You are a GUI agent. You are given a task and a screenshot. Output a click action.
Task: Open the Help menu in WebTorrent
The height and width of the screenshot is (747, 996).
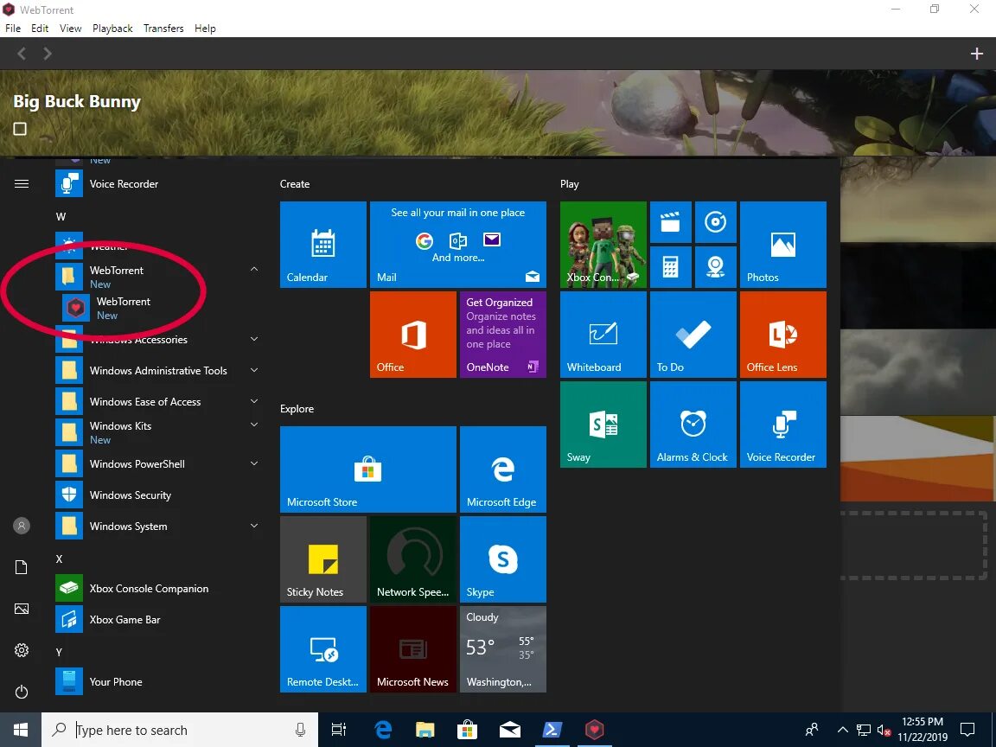click(x=205, y=28)
